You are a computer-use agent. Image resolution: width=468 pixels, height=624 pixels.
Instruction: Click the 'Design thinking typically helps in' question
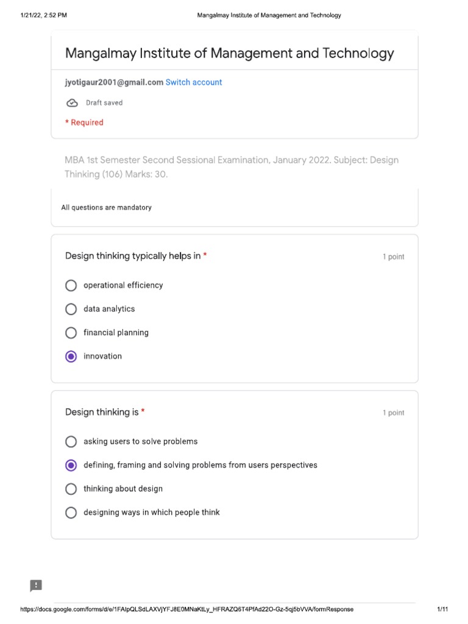[133, 256]
